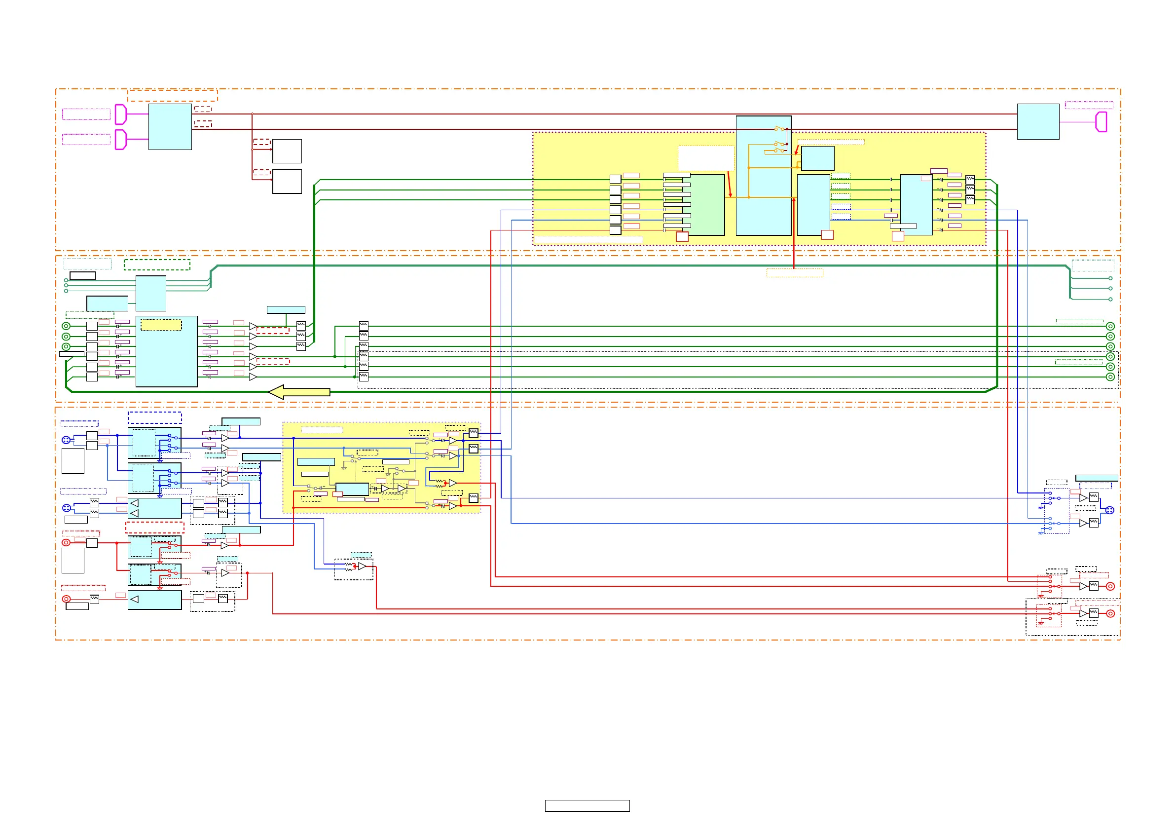Image resolution: width=1175 pixels, height=831 pixels.
Task: Click the lowest red jack connector on left
Action: (66, 599)
